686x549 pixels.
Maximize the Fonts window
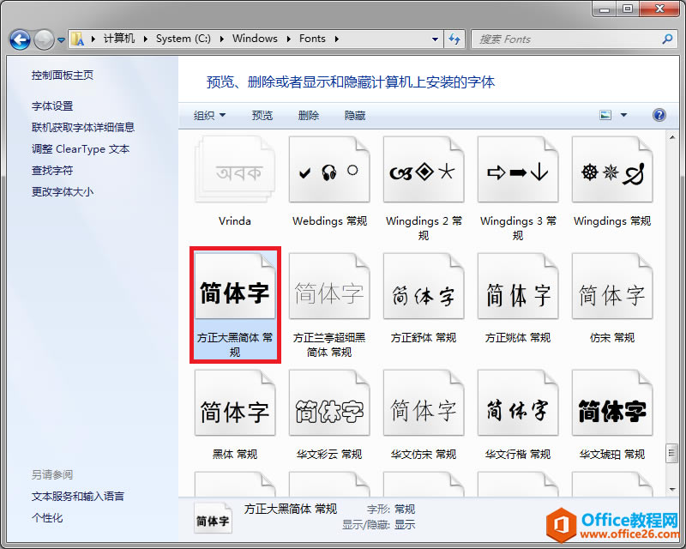[x=628, y=9]
